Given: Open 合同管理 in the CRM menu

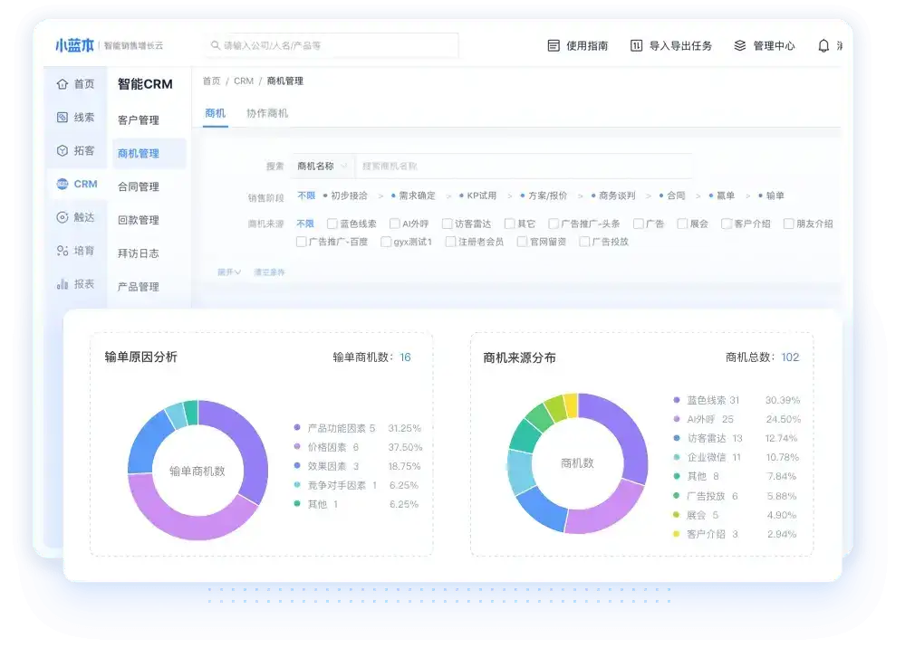Looking at the screenshot, I should tap(139, 186).
